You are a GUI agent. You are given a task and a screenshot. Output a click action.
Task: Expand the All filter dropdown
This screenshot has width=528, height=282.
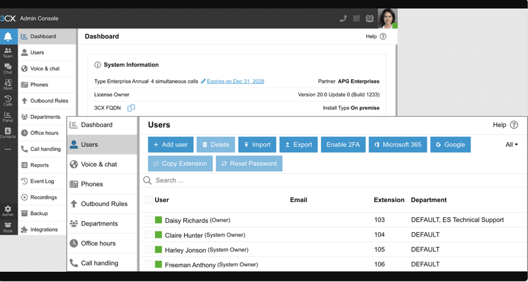click(x=511, y=145)
